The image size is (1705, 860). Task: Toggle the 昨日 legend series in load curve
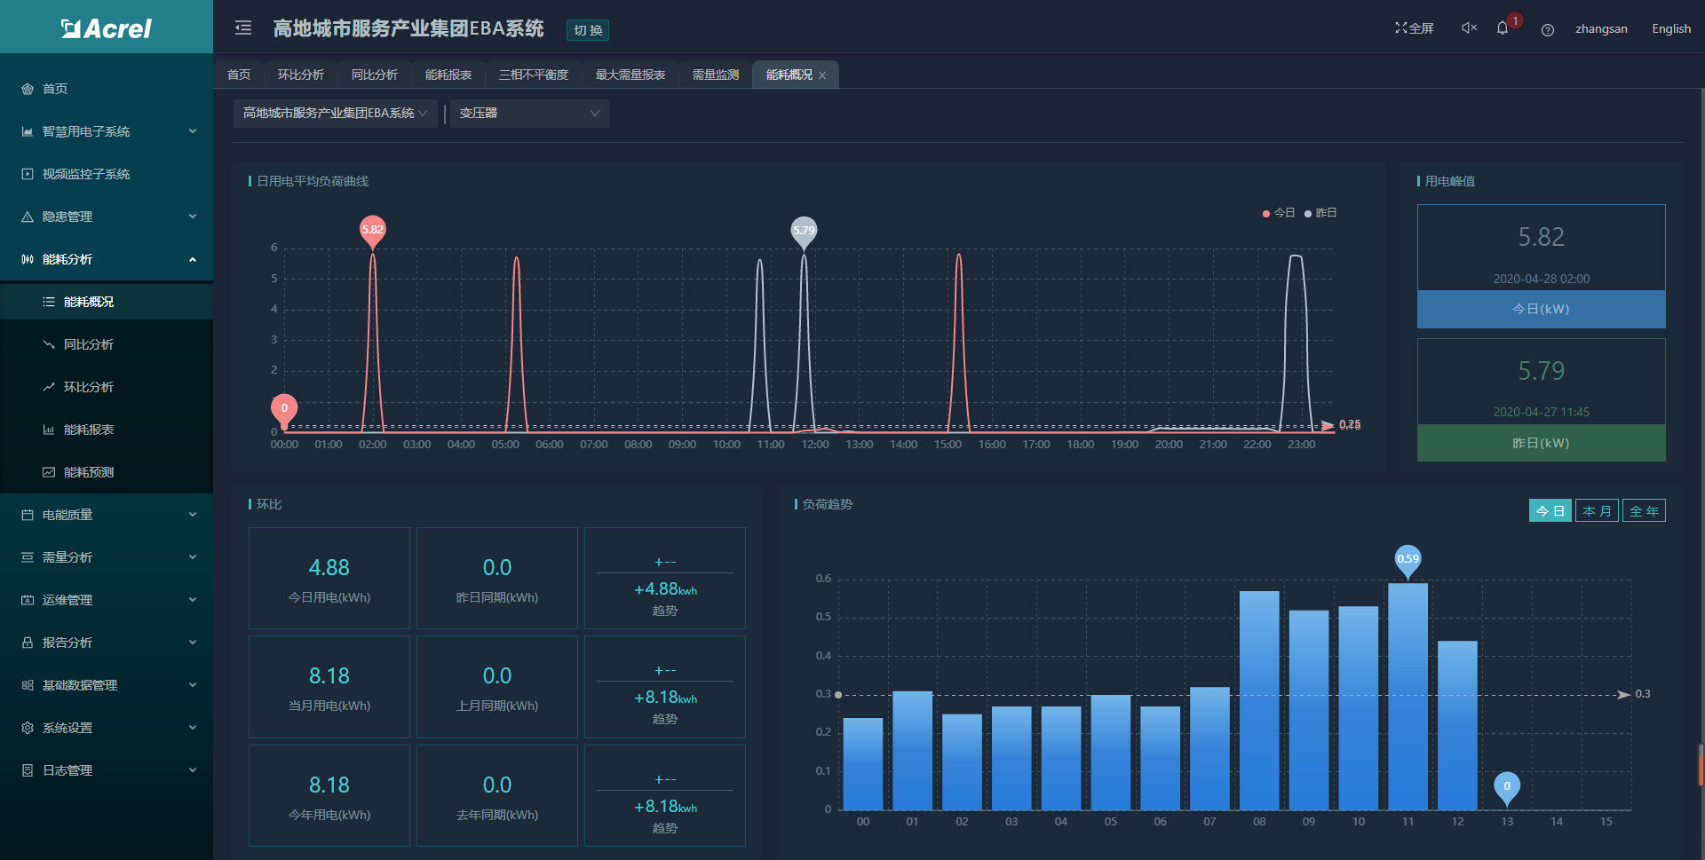(x=1320, y=213)
